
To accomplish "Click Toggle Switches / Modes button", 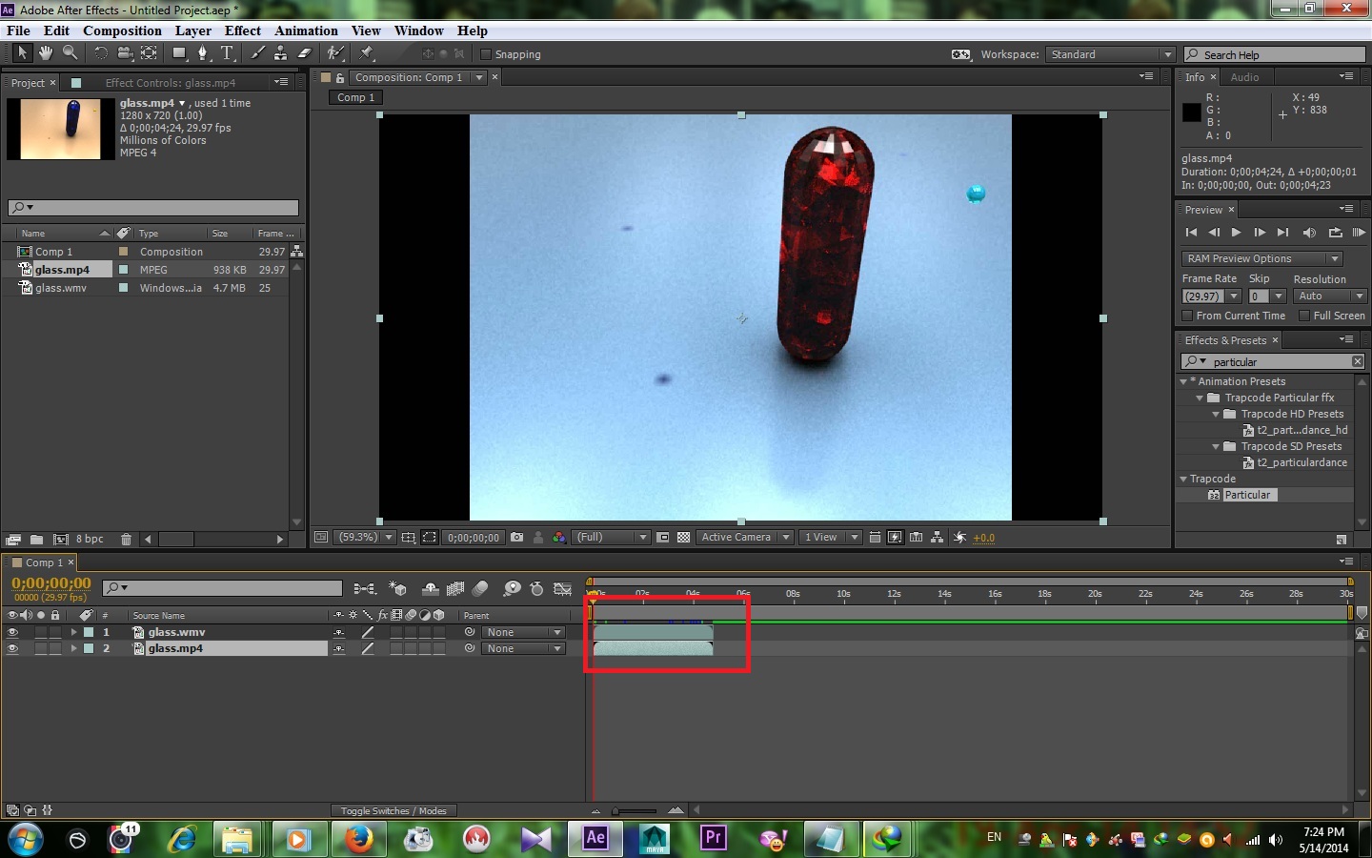I will click(393, 810).
